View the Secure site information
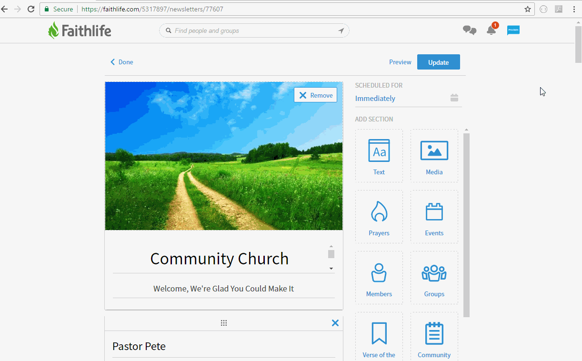Image resolution: width=582 pixels, height=361 pixels. pos(59,9)
